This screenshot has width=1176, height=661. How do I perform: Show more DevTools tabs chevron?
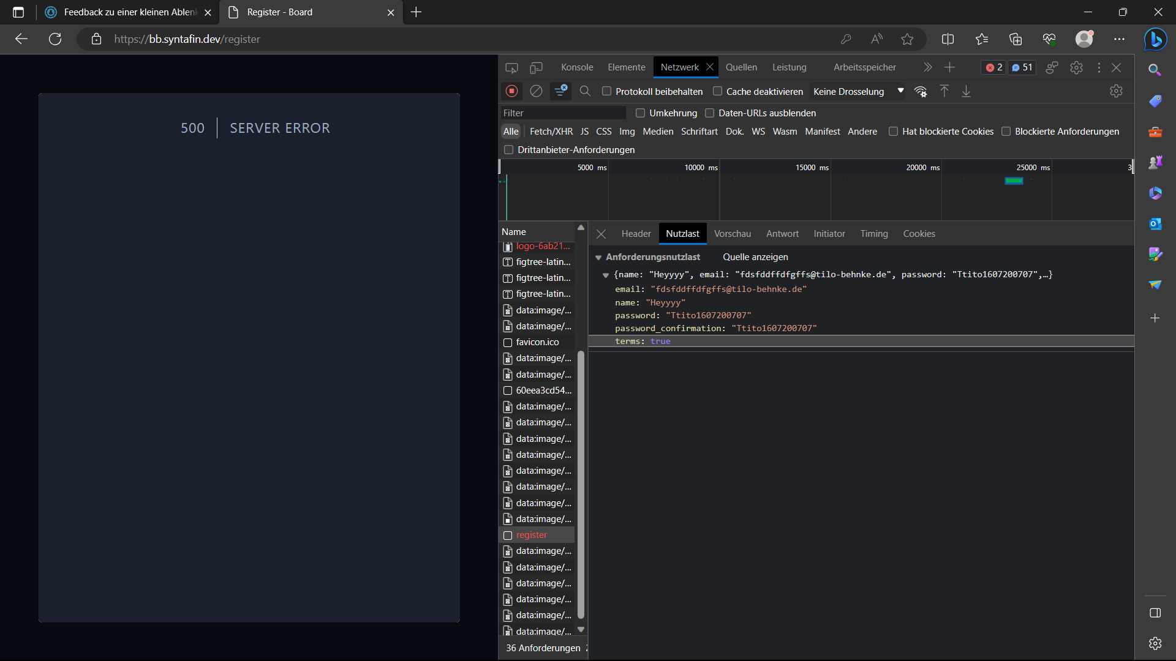(x=927, y=67)
